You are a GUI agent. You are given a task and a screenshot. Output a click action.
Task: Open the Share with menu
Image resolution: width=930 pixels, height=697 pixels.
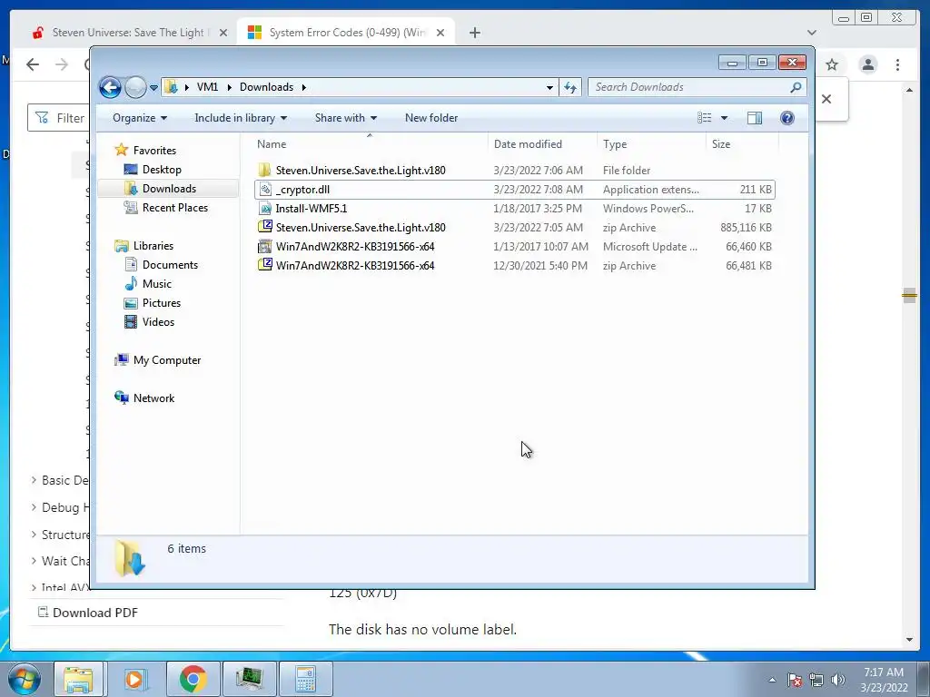346,118
